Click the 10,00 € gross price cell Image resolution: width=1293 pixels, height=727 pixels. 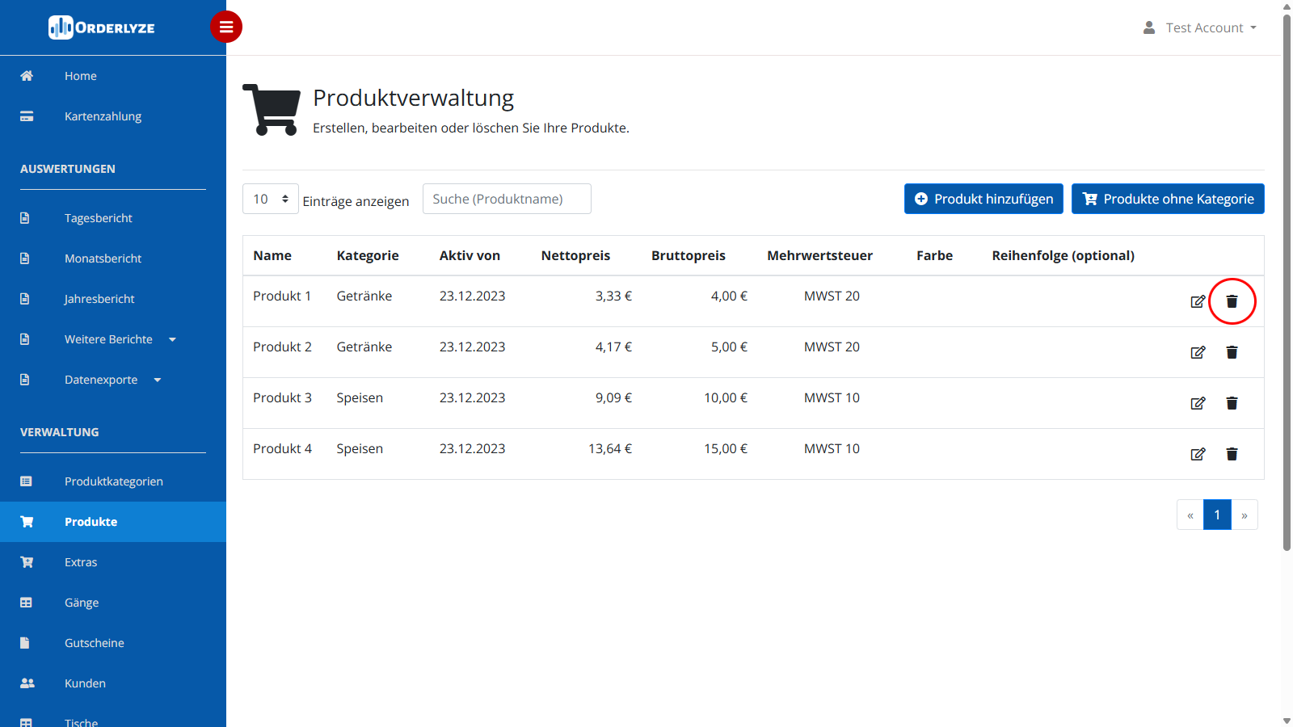[726, 397]
